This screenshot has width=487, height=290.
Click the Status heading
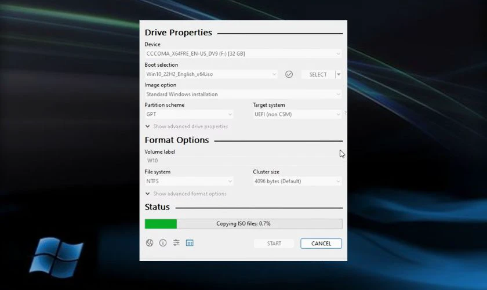coord(157,207)
